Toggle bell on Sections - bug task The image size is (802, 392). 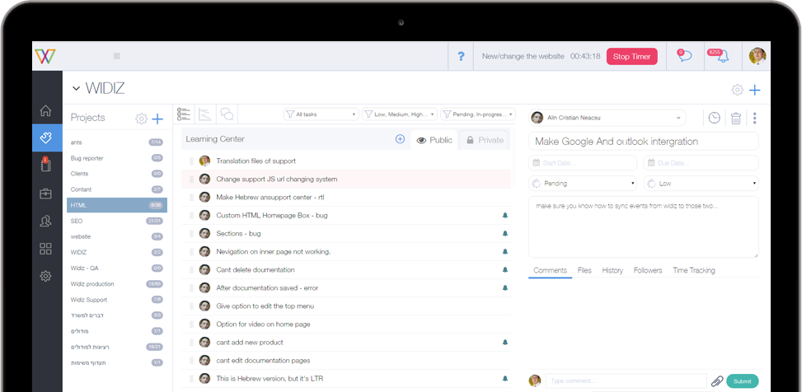point(504,234)
